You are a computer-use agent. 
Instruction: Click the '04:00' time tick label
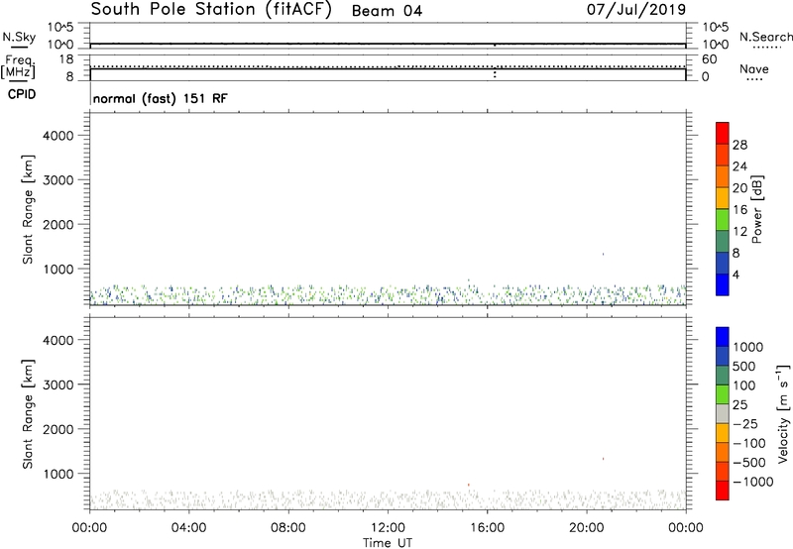188,528
